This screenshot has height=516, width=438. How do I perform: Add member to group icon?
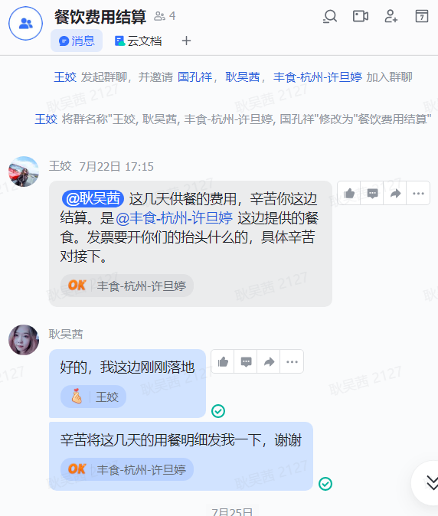pos(391,16)
